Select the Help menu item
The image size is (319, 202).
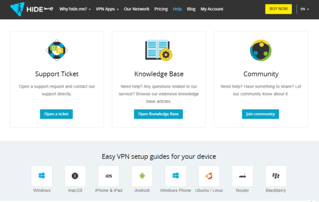[x=177, y=9]
